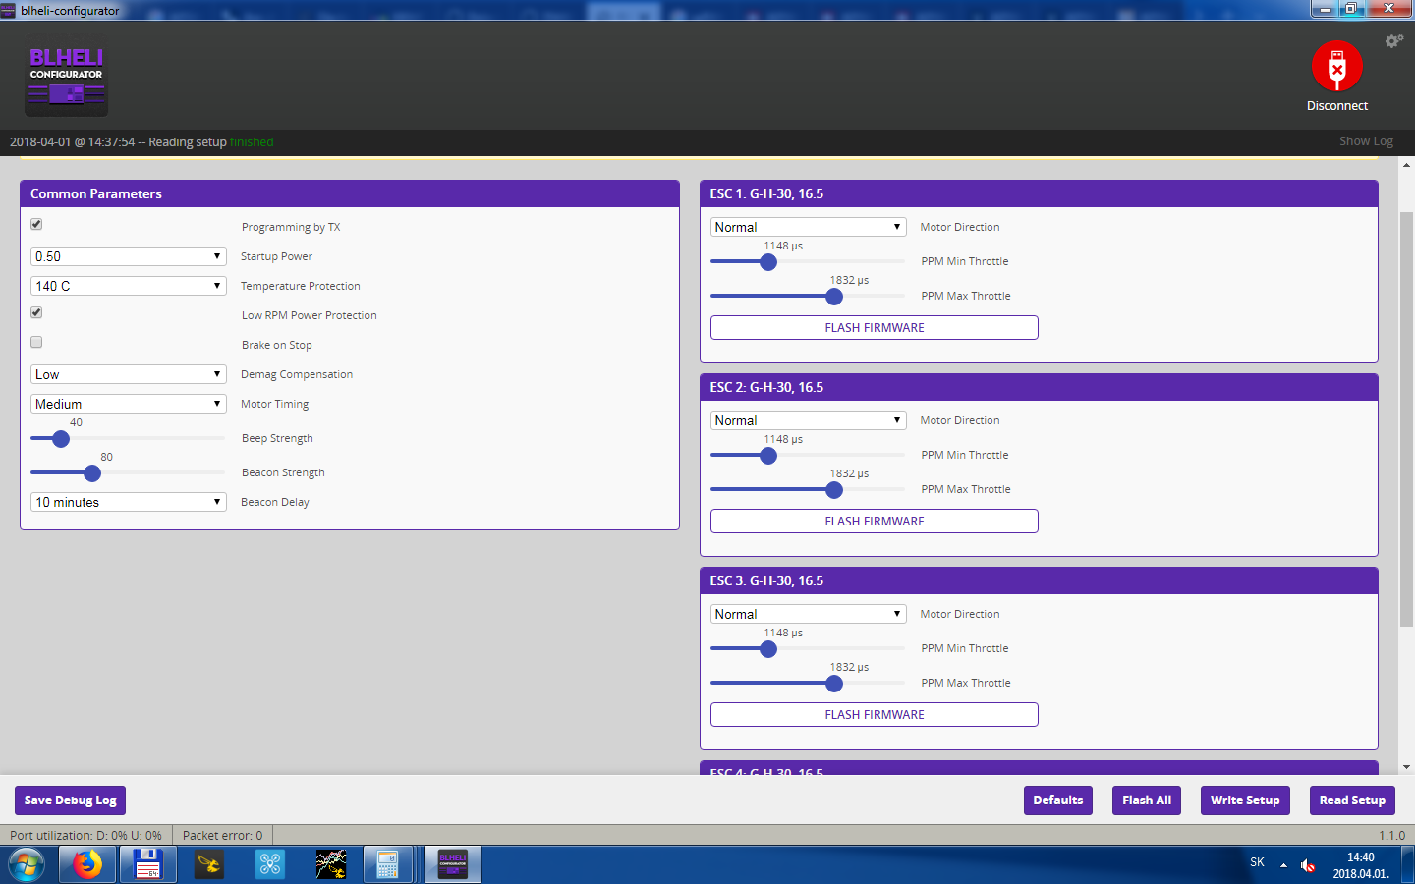Launch Firefox from the taskbar
The width and height of the screenshot is (1415, 884).
tap(87, 865)
